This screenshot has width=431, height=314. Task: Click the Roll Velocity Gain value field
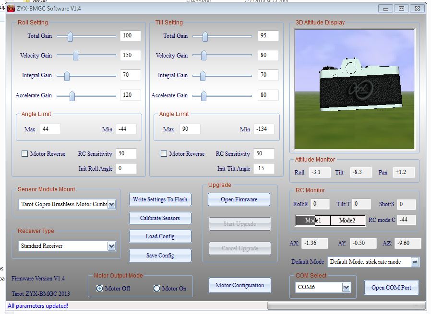point(131,55)
